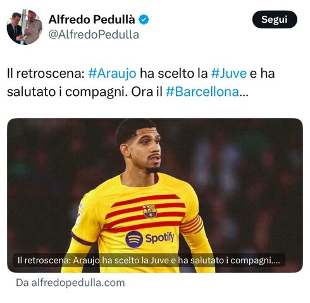Viewport: 310px width, 303px height.
Task: Open the #Araujo hashtag
Action: (112, 74)
